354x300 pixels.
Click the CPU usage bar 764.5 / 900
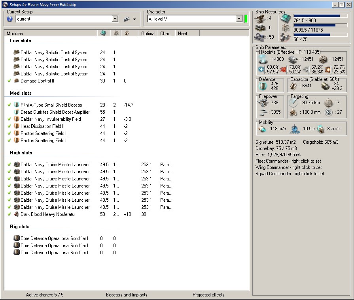click(320, 16)
